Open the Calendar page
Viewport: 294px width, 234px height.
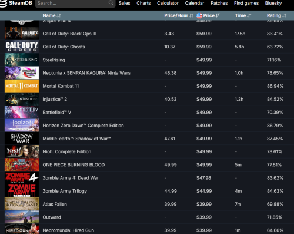coord(195,3)
